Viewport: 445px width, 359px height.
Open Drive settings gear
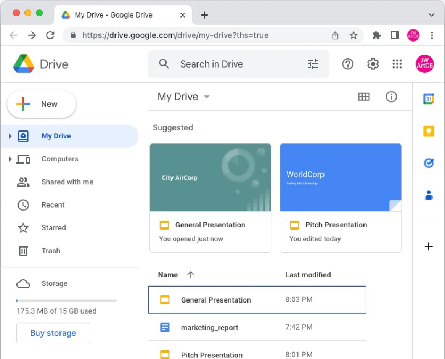(x=373, y=64)
